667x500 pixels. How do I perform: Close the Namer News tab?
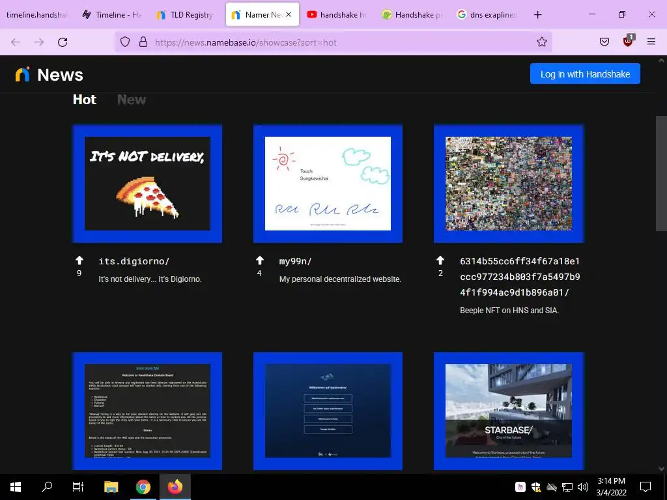click(x=289, y=14)
